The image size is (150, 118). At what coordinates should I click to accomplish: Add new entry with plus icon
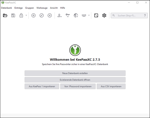point(33,15)
